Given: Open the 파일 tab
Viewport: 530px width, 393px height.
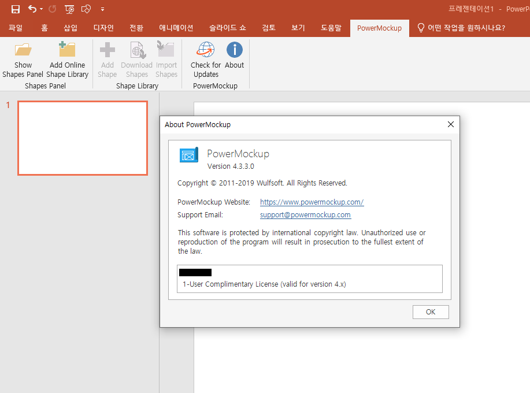Looking at the screenshot, I should (16, 28).
